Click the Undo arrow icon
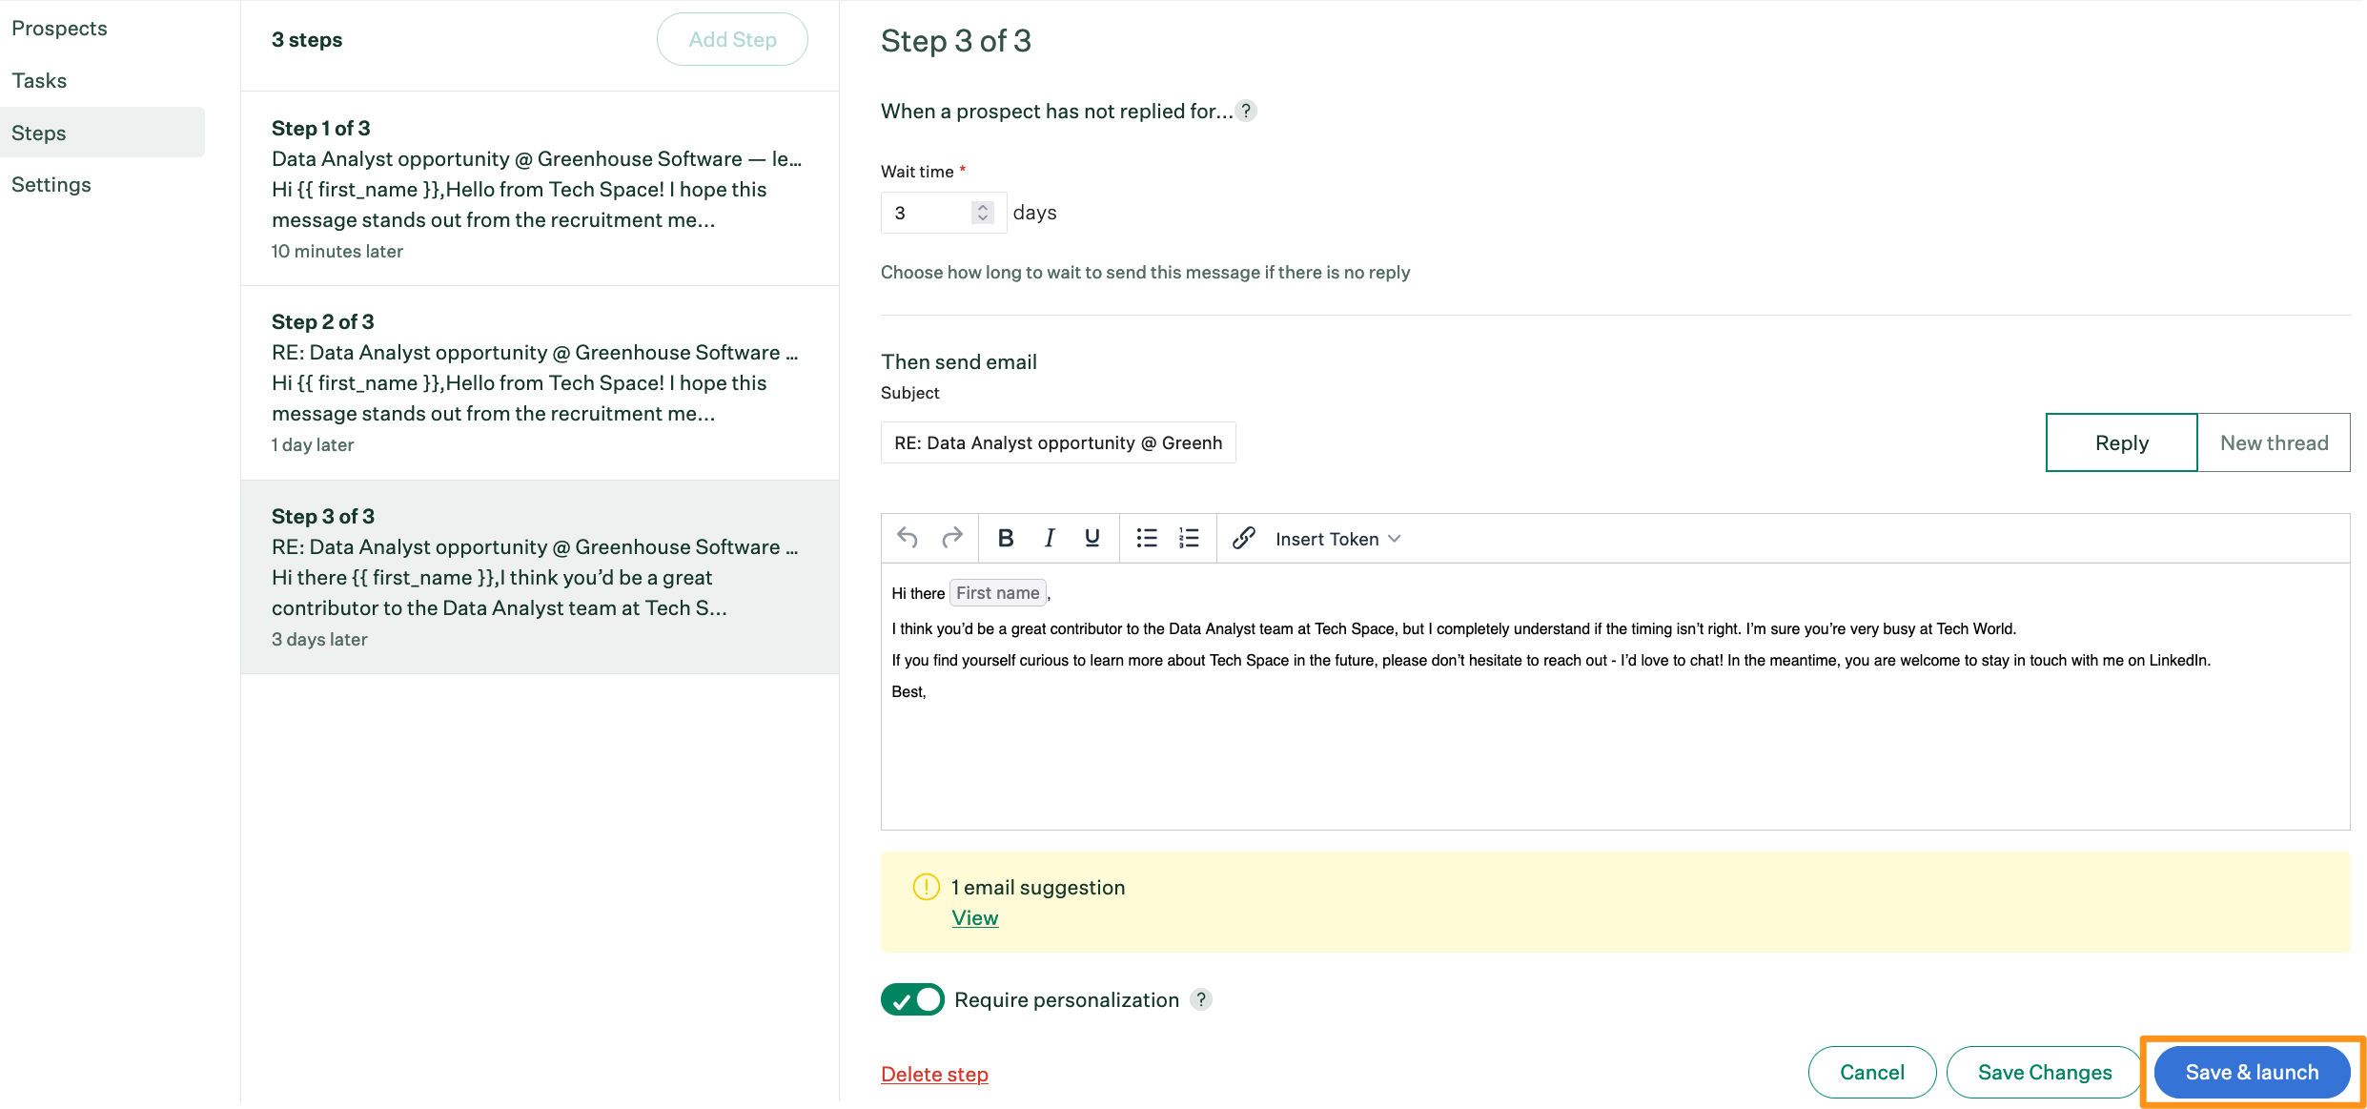Screen dimensions: 2367x1109 tap(908, 538)
